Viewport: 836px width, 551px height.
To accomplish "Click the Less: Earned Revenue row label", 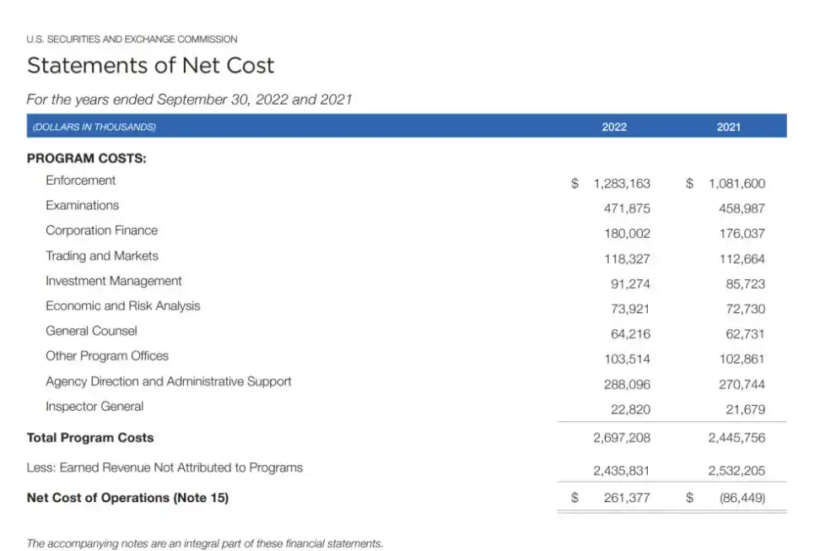I will (x=165, y=467).
